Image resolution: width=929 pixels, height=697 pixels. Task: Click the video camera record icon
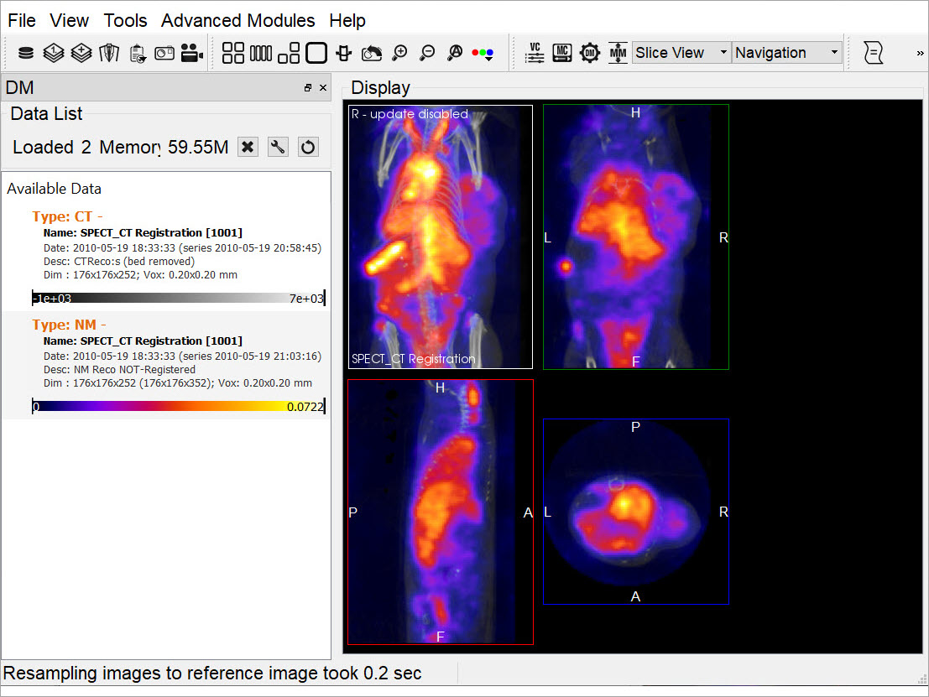192,53
